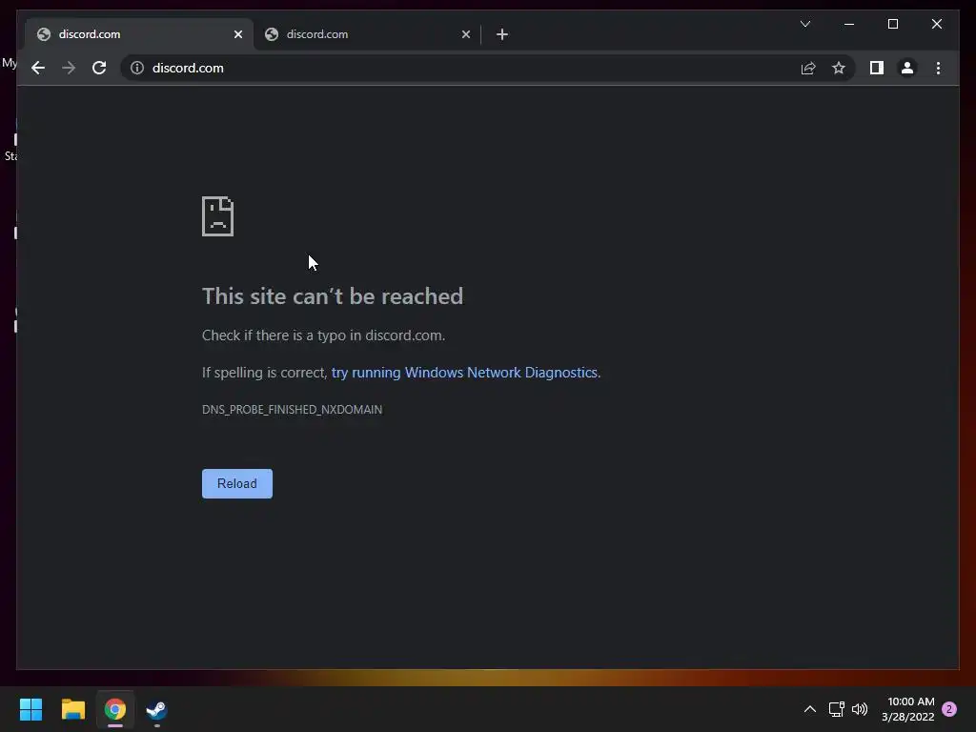
Task: Open try running Windows Network Diagnostics link
Action: click(464, 373)
